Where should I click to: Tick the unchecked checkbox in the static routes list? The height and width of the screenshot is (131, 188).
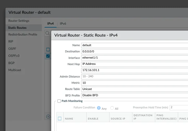point(48,50)
